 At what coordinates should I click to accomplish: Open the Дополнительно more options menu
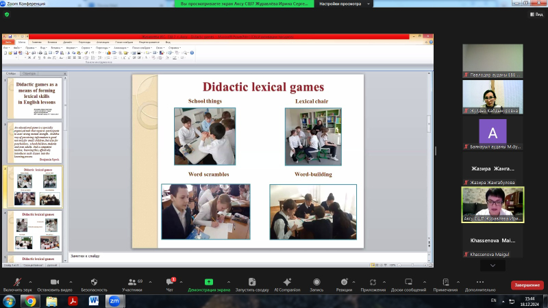tap(480, 282)
